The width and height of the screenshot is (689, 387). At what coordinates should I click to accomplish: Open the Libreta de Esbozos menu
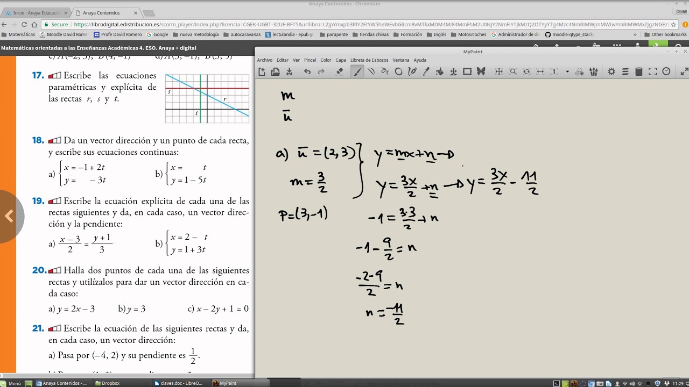pyautogui.click(x=369, y=60)
